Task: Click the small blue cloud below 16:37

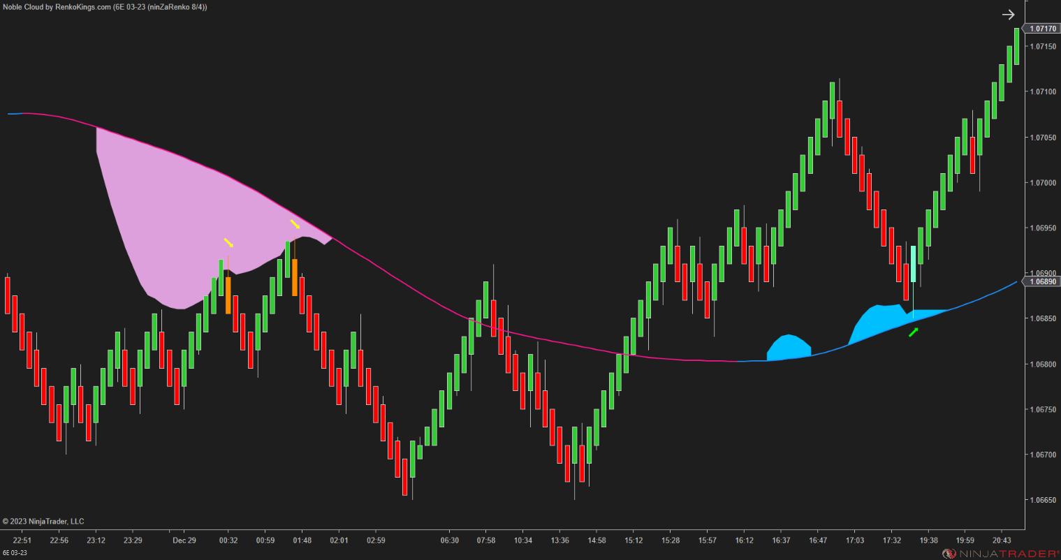Action: click(788, 349)
